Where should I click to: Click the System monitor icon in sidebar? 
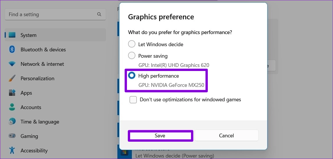pos(12,35)
